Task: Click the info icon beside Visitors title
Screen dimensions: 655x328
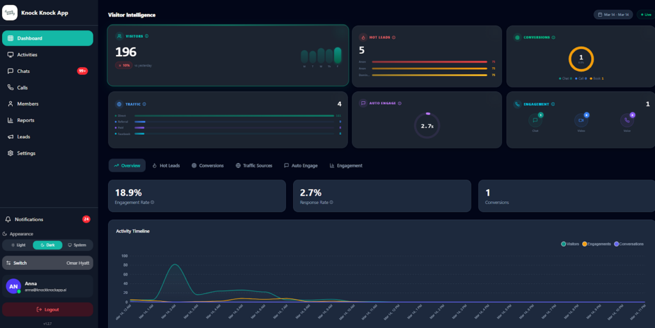Action: pyautogui.click(x=147, y=36)
